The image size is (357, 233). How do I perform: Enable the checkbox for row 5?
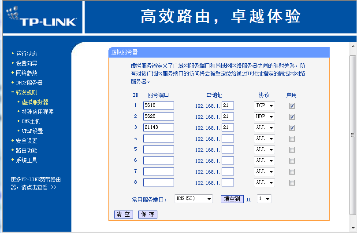[x=292, y=149]
